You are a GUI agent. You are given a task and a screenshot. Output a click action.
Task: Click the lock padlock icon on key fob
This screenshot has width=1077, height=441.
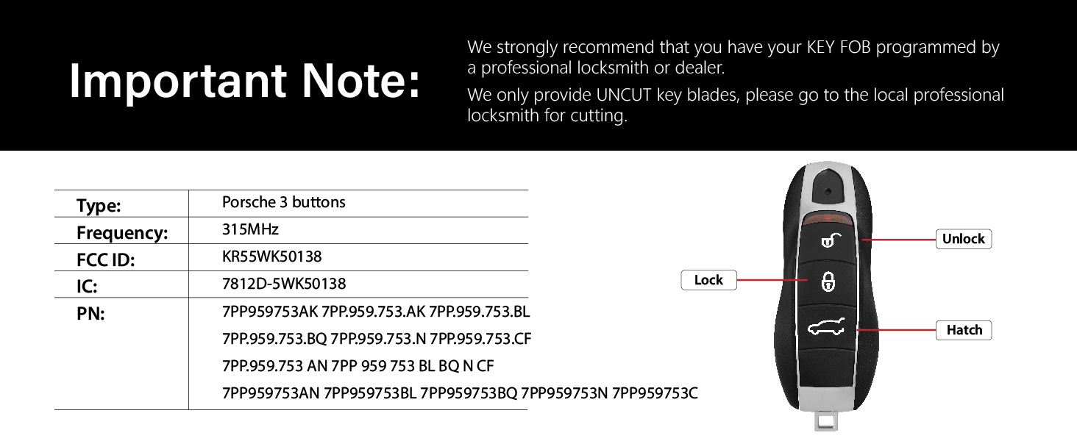[x=828, y=281]
